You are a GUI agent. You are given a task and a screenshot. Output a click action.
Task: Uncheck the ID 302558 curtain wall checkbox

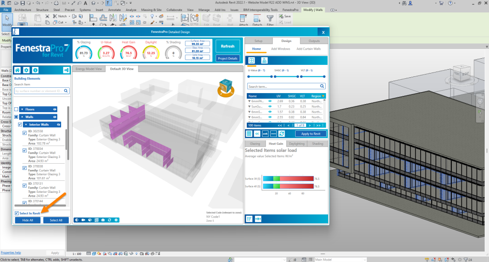click(x=24, y=133)
